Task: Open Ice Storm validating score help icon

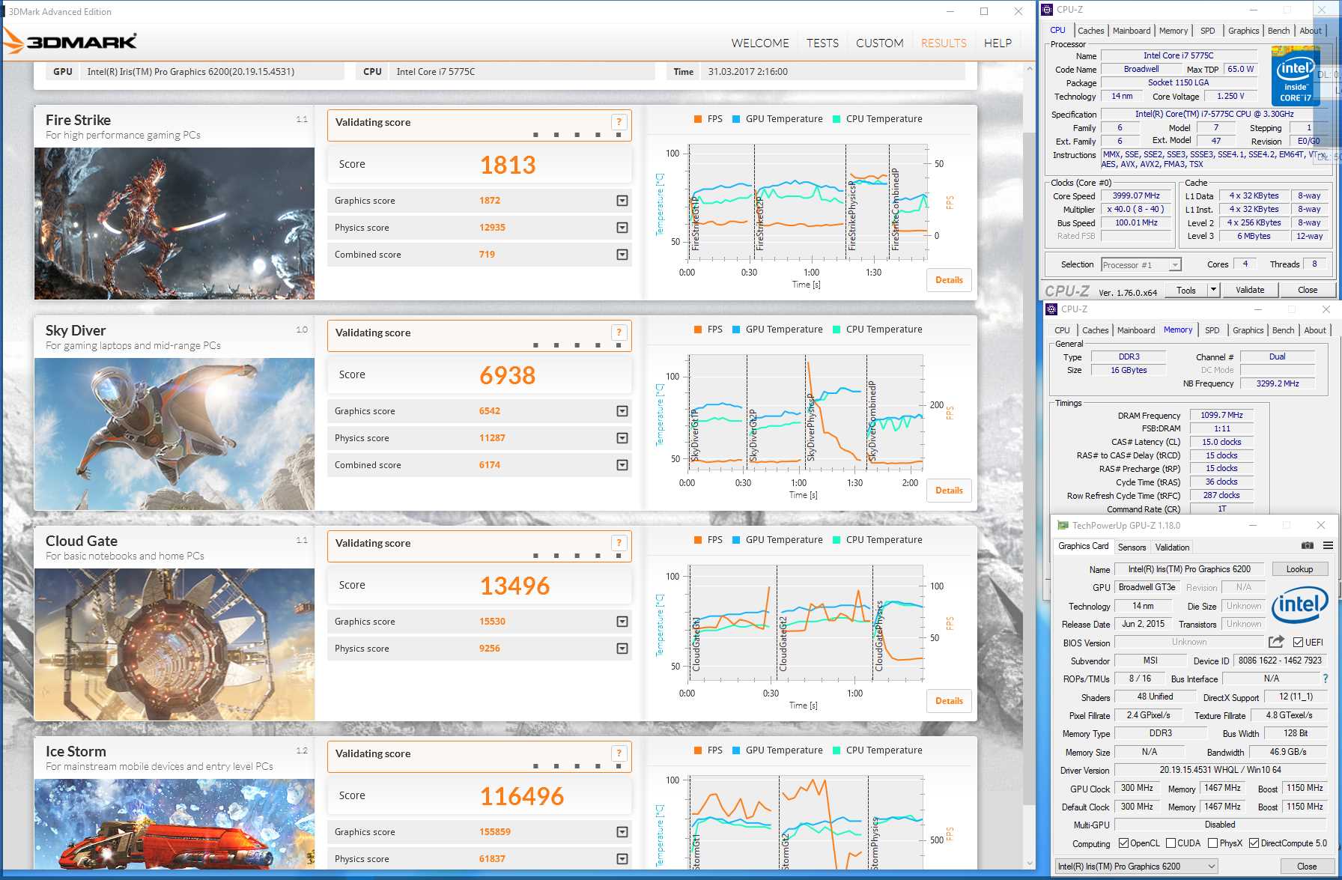Action: 619,753
